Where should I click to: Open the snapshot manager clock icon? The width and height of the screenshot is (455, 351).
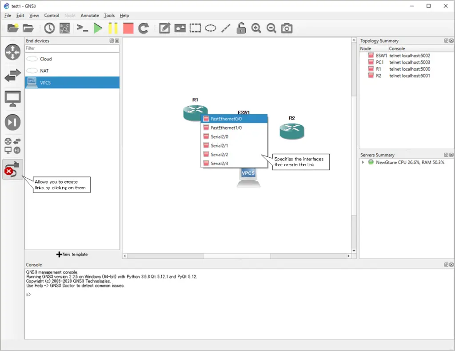[49, 28]
